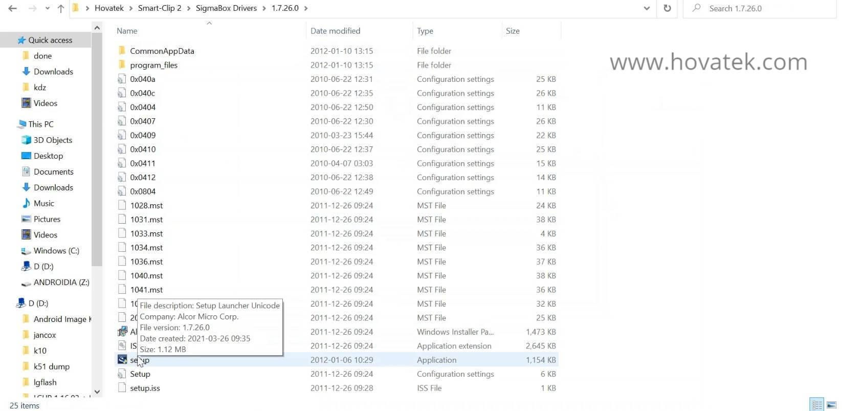
Task: Navigate to SigmaBox Drivers breadcrumb
Action: (x=226, y=8)
